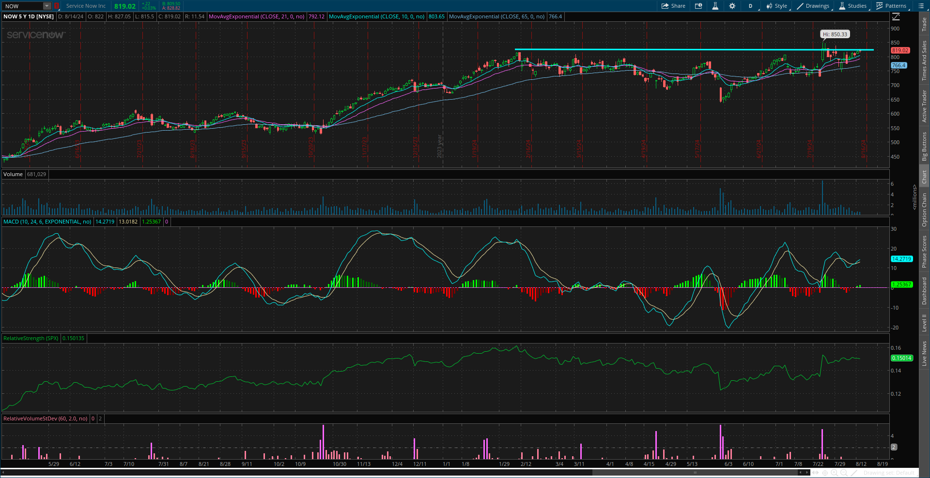Open the D timeframe selector
This screenshot has height=478, width=930.
(751, 6)
